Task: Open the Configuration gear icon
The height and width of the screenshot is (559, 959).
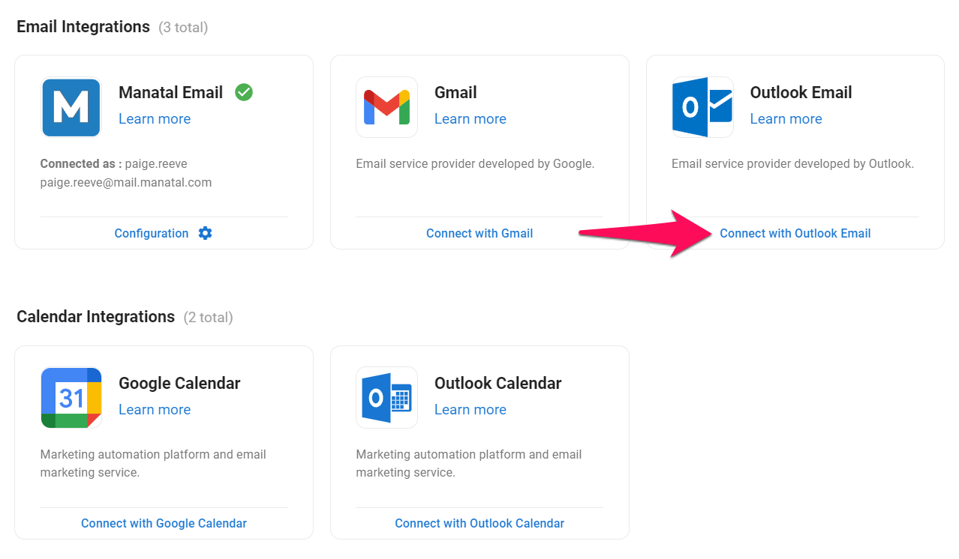Action: click(205, 233)
